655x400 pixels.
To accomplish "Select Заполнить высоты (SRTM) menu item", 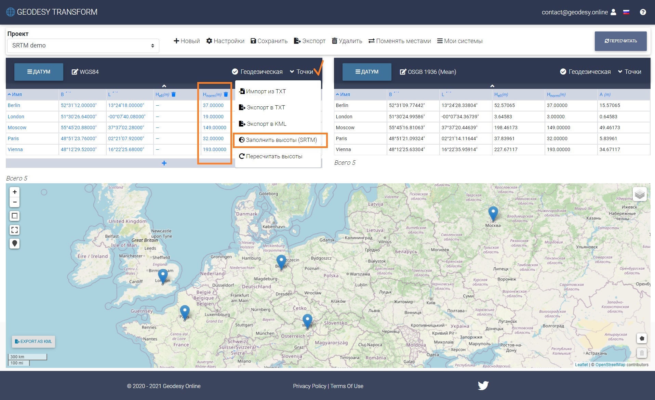I will (x=278, y=140).
